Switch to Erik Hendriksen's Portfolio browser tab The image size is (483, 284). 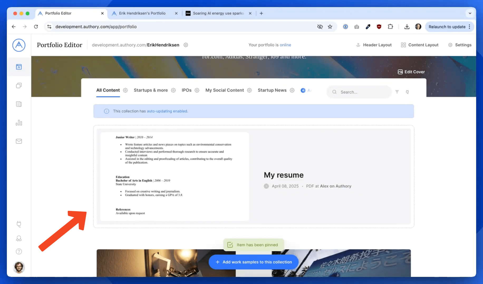tap(142, 13)
